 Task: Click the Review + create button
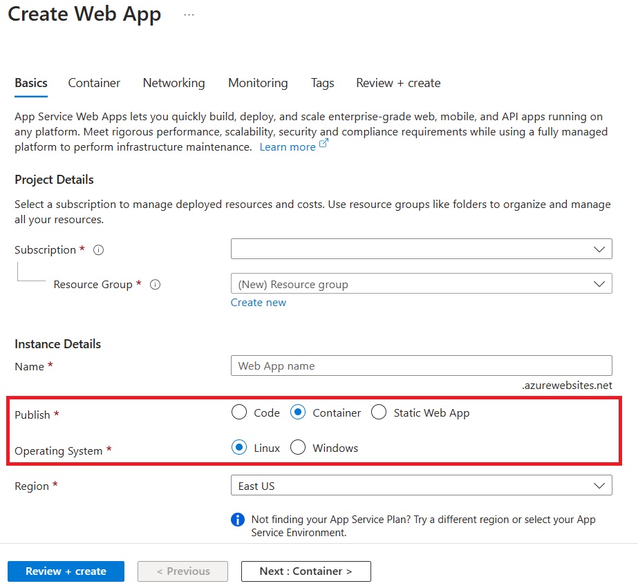click(66, 571)
